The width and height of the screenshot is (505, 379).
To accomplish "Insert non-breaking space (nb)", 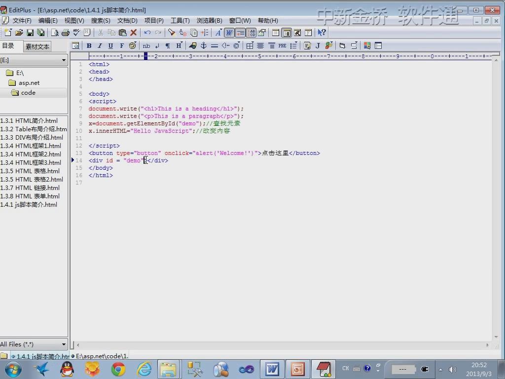I will coord(146,46).
